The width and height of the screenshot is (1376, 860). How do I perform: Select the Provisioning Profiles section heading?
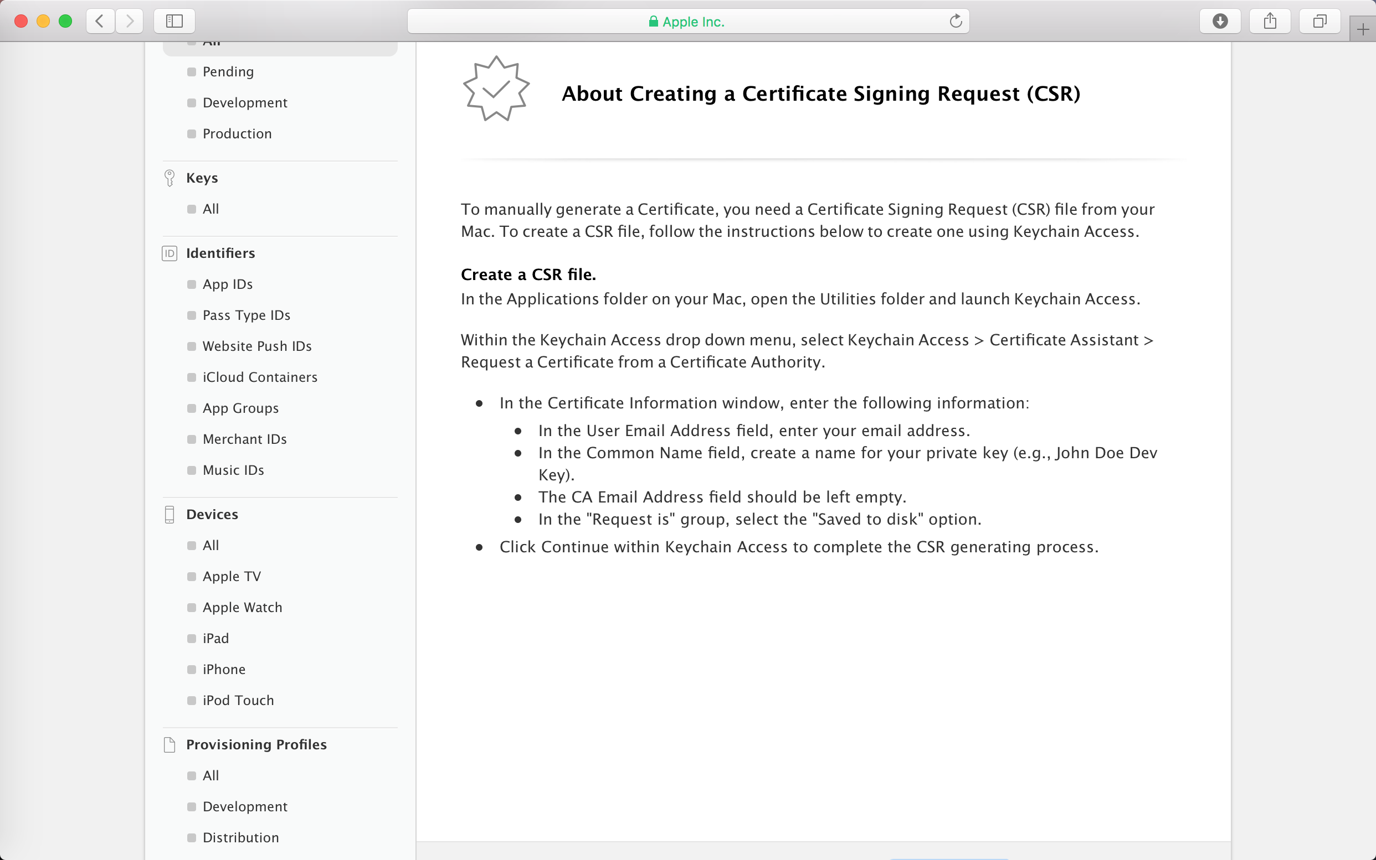256,744
